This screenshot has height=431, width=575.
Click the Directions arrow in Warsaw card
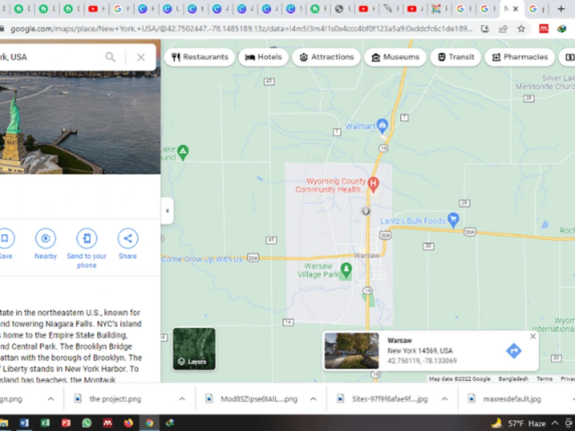tap(513, 351)
